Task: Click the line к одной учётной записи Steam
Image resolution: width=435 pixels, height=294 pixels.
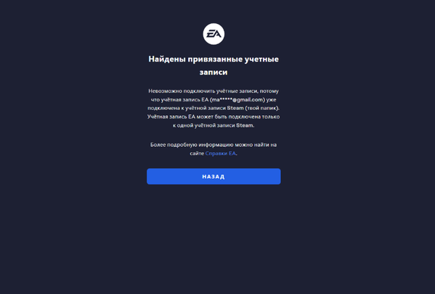Action: coord(214,125)
